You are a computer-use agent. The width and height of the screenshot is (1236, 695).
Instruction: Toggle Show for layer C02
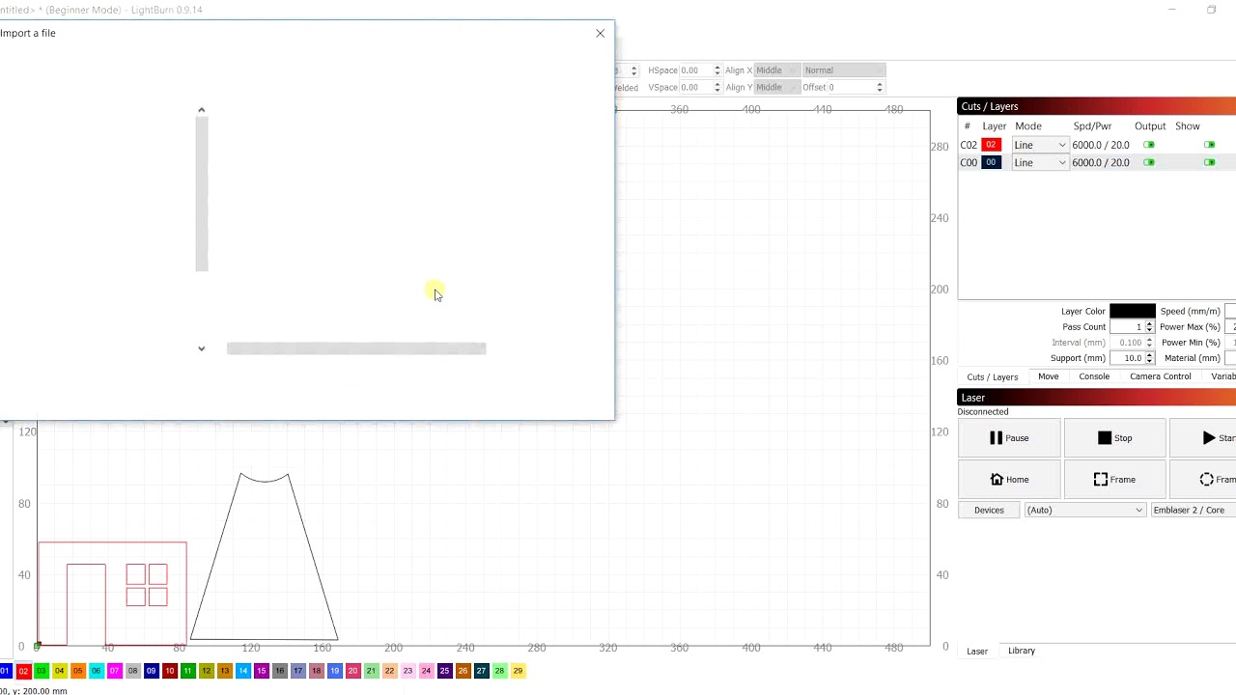coord(1210,145)
